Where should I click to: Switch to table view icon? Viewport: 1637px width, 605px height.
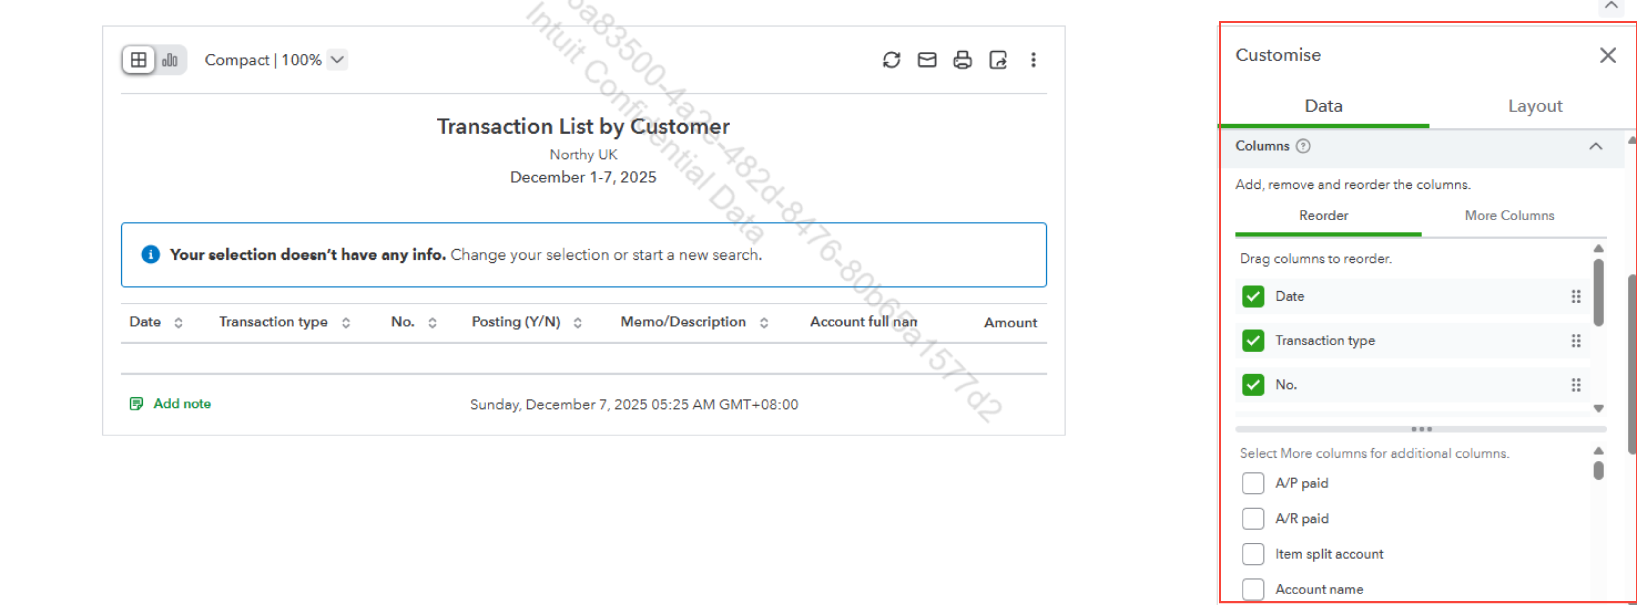pos(139,60)
